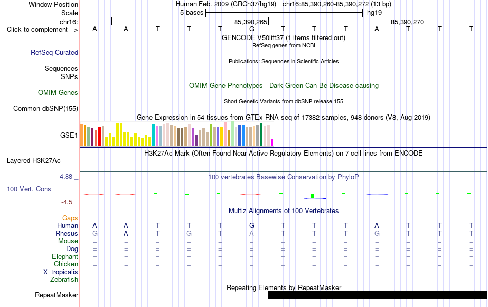Click the 'RefSeq genes from NCBI' title
Screen dimensions: 488x307
[x=284, y=45]
